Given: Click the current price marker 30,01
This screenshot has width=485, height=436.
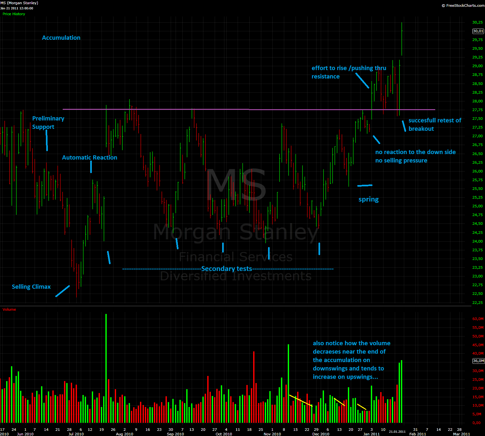Looking at the screenshot, I should [478, 31].
